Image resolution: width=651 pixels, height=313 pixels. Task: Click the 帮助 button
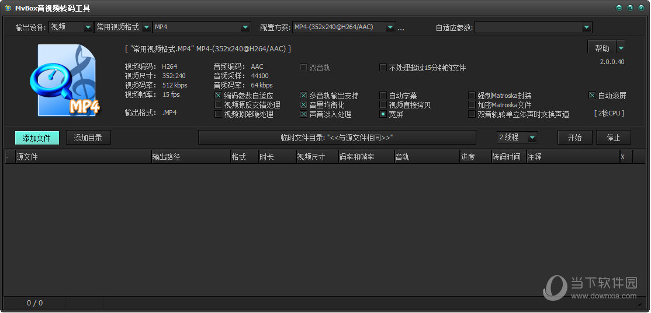(602, 48)
